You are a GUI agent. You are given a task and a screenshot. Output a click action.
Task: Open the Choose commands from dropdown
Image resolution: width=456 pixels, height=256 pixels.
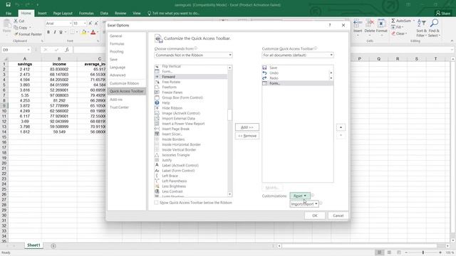click(x=193, y=55)
